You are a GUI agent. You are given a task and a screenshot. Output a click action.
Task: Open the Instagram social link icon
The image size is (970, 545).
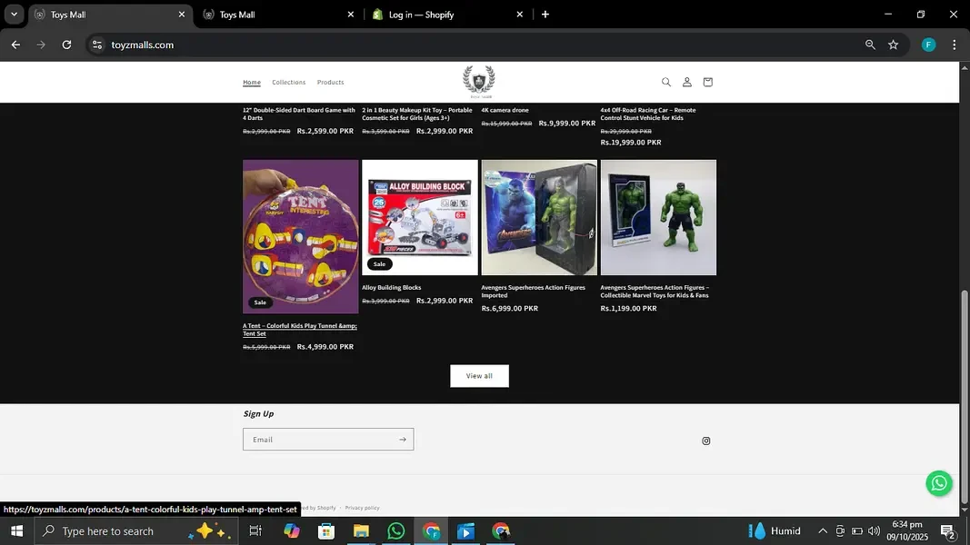(705, 441)
